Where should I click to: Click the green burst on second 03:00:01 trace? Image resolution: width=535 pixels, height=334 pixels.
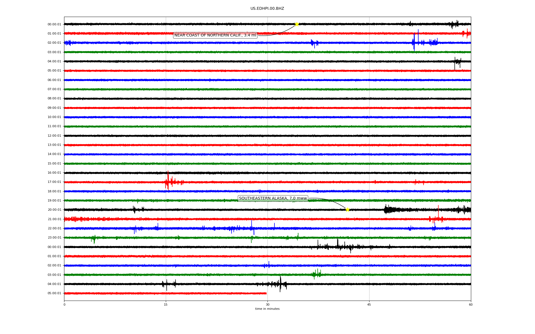pos(317,274)
